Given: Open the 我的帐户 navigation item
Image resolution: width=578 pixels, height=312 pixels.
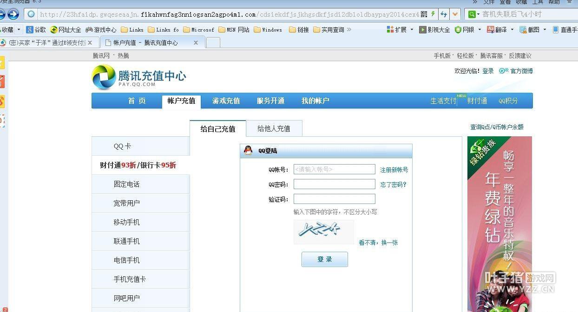Looking at the screenshot, I should [315, 101].
